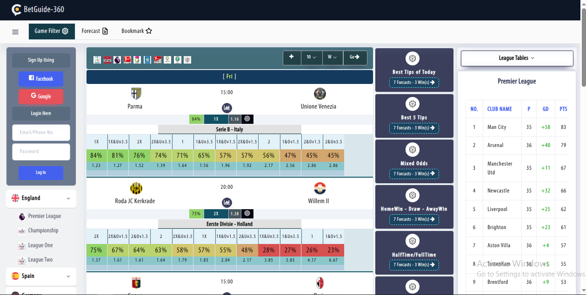
Task: Open the Unione Venezia team crest
Action: pos(320,94)
